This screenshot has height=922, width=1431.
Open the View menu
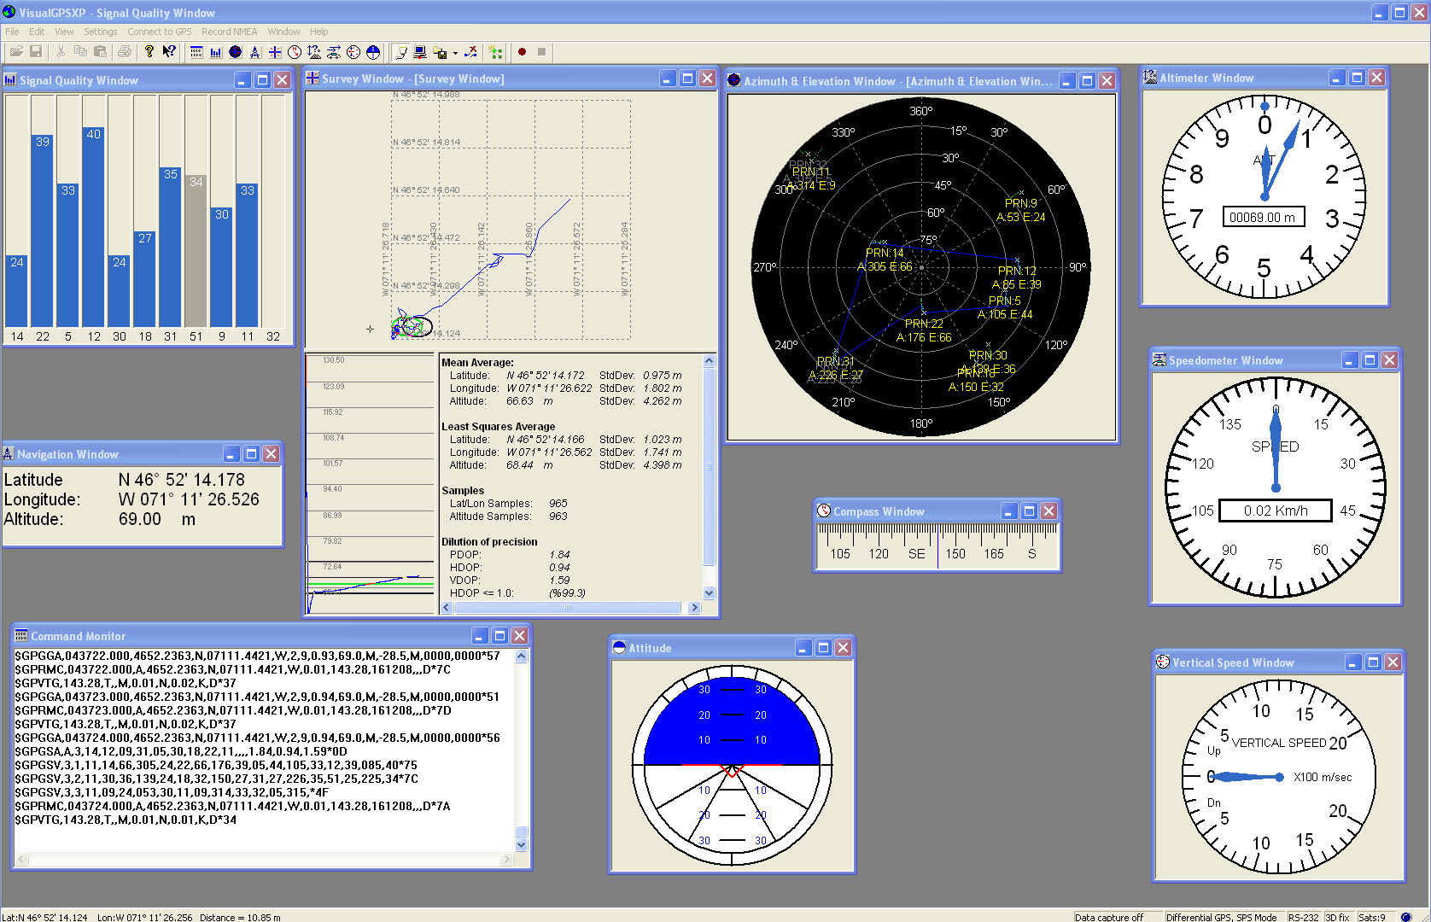coord(64,32)
